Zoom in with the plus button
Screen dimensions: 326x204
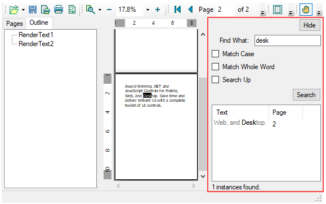click(x=158, y=10)
